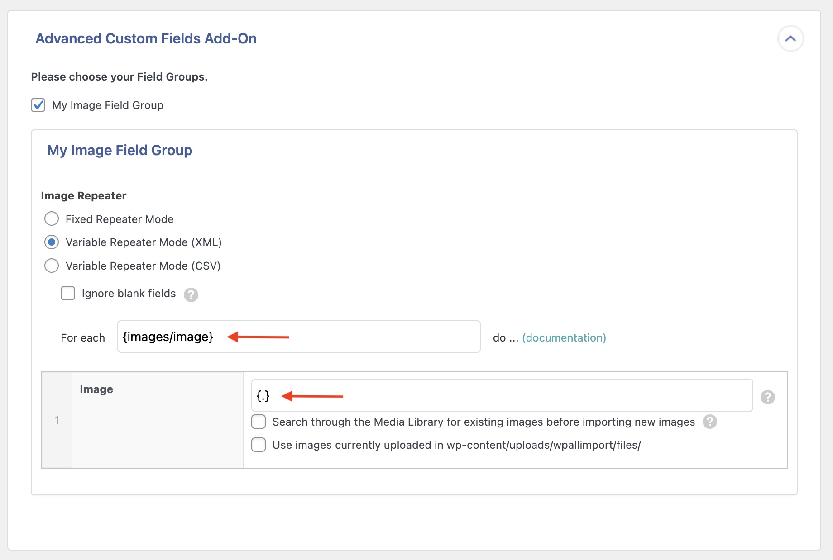Click row number 1 in repeater table
This screenshot has height=560, width=833.
(x=57, y=420)
